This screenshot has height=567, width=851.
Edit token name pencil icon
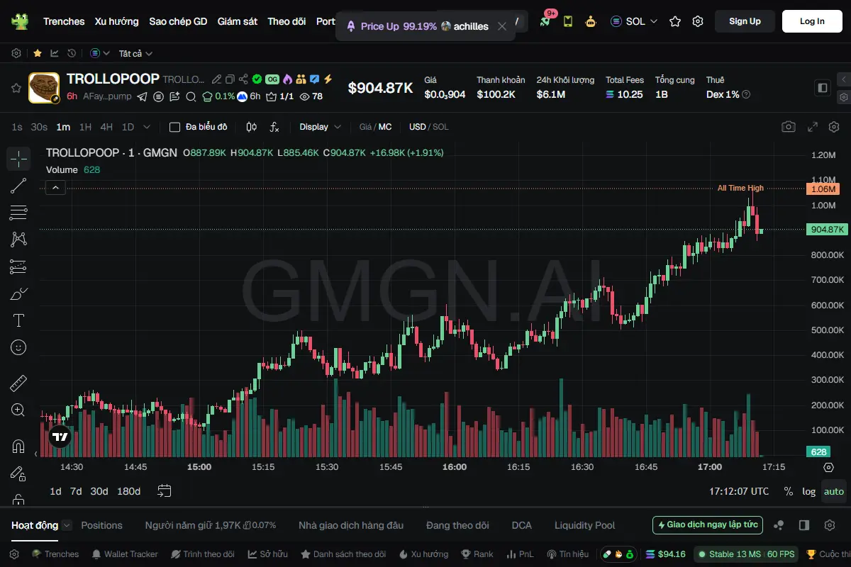[x=217, y=79]
